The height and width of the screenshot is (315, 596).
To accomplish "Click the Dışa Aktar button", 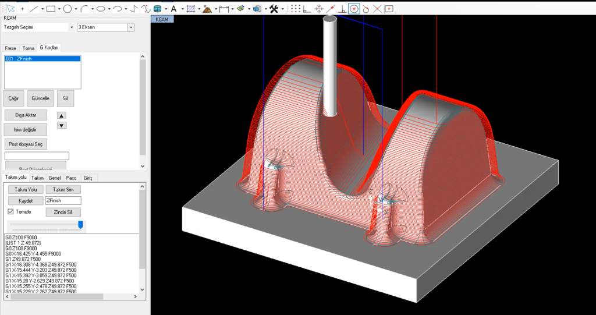I will click(26, 115).
